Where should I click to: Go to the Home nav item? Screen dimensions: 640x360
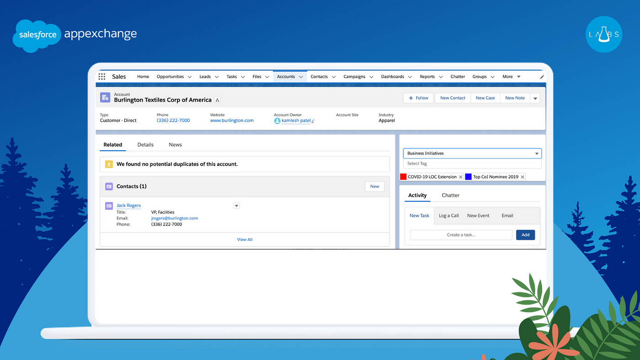pos(143,77)
